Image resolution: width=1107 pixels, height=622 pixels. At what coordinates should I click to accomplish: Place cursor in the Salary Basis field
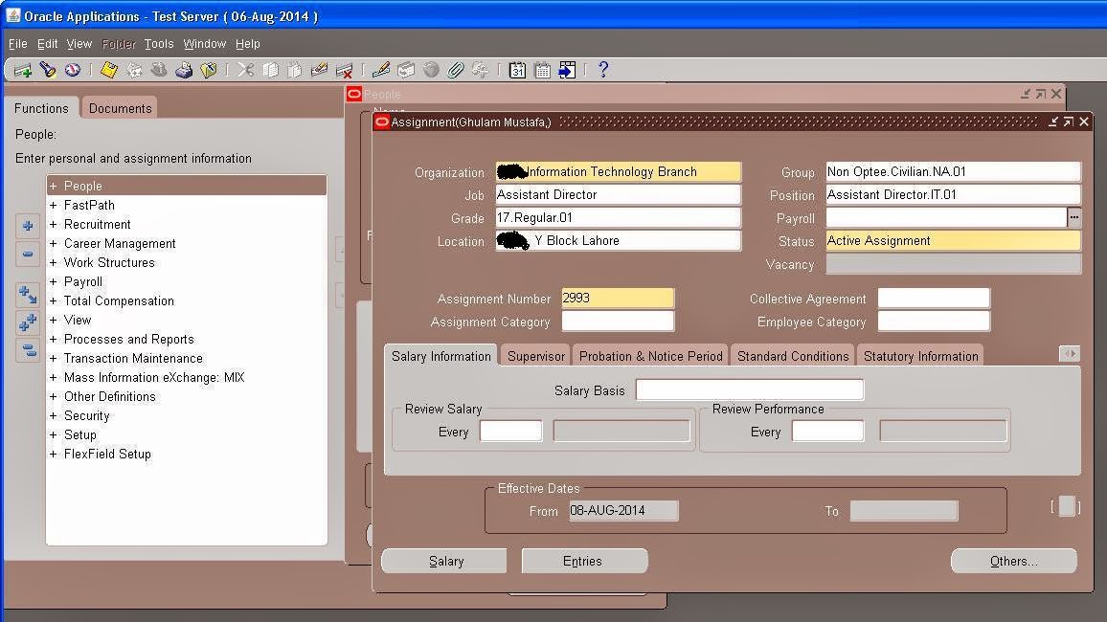[x=749, y=389]
